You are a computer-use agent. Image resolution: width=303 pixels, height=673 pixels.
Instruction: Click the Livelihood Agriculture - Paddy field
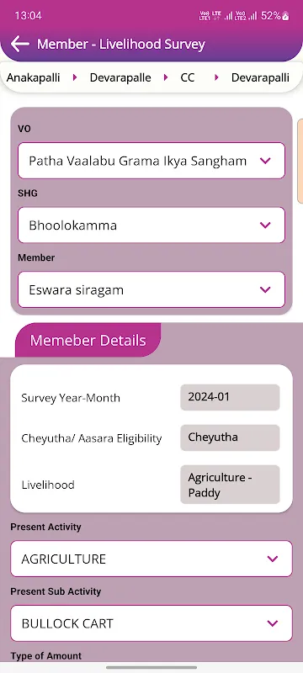coord(230,485)
